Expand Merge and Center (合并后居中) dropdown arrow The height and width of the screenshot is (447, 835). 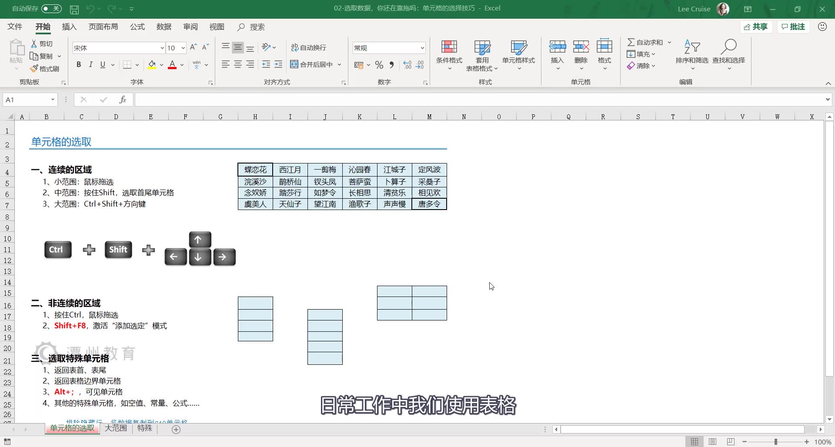340,64
